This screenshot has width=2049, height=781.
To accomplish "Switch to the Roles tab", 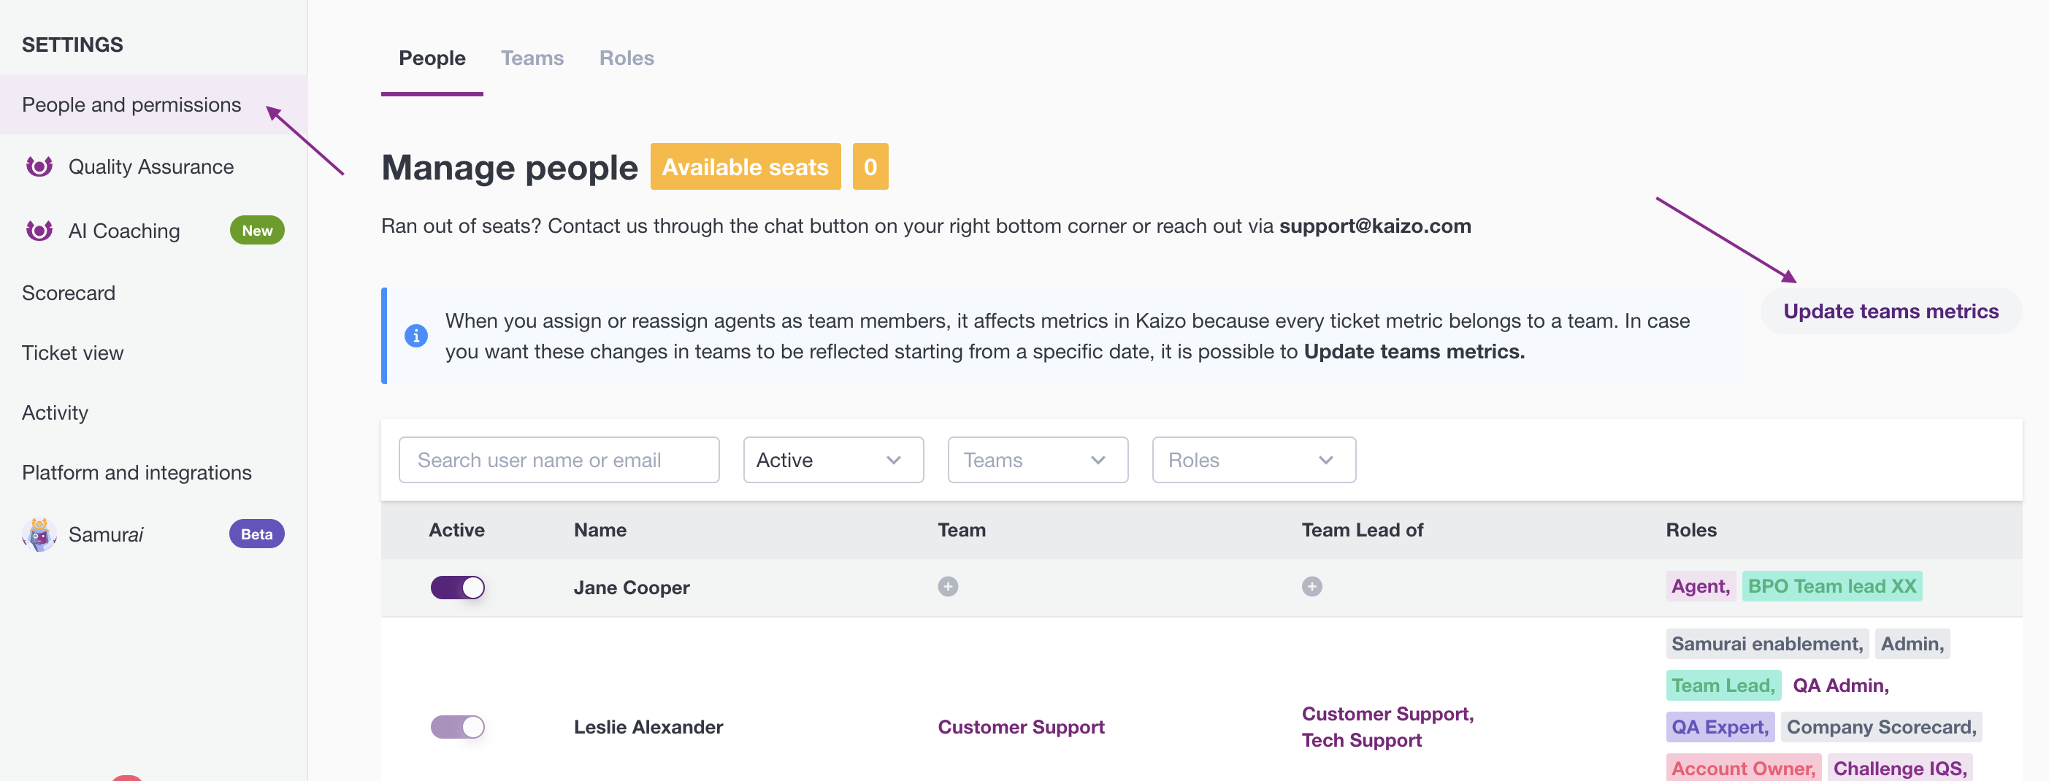I will (x=627, y=58).
